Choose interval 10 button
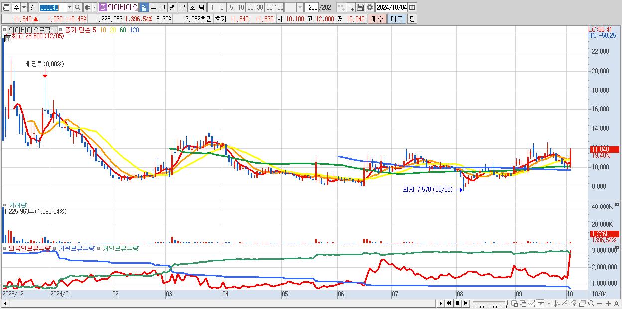Image resolution: width=622 pixels, height=309 pixels. click(241, 7)
